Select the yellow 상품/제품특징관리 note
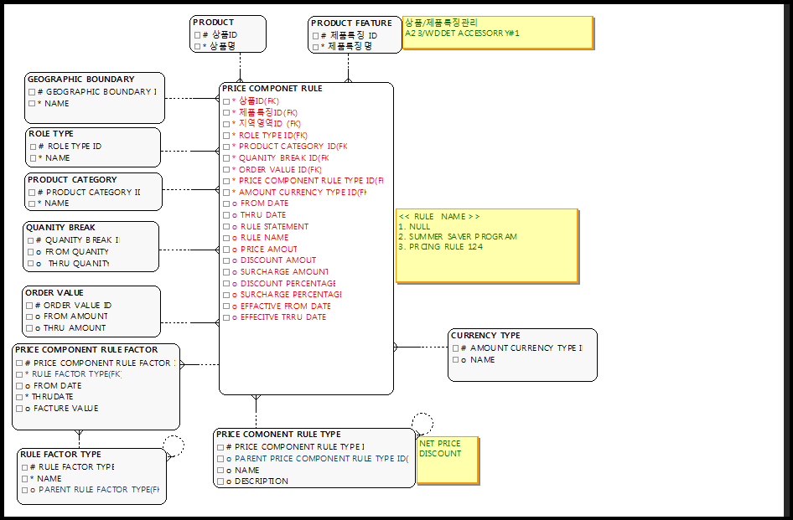 (497, 33)
